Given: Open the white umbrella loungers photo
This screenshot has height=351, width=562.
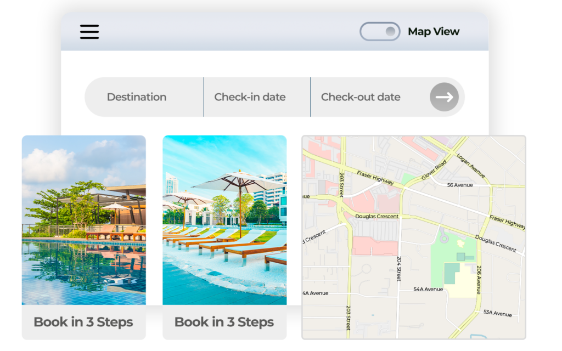Looking at the screenshot, I should 224,220.
